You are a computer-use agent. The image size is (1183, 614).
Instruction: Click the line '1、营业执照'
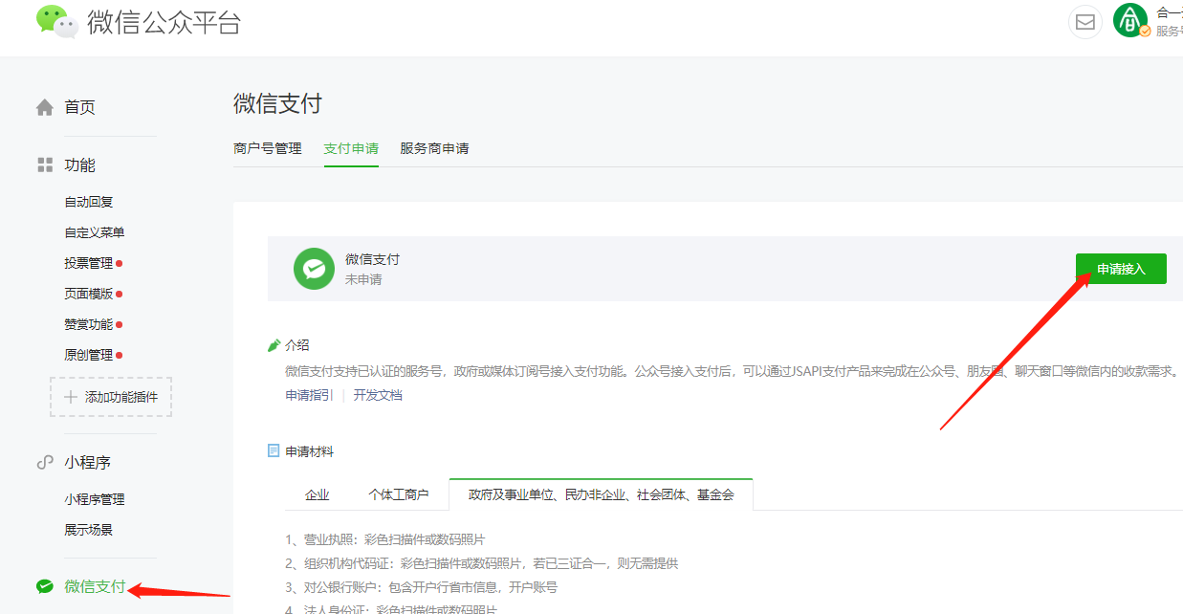click(x=385, y=539)
